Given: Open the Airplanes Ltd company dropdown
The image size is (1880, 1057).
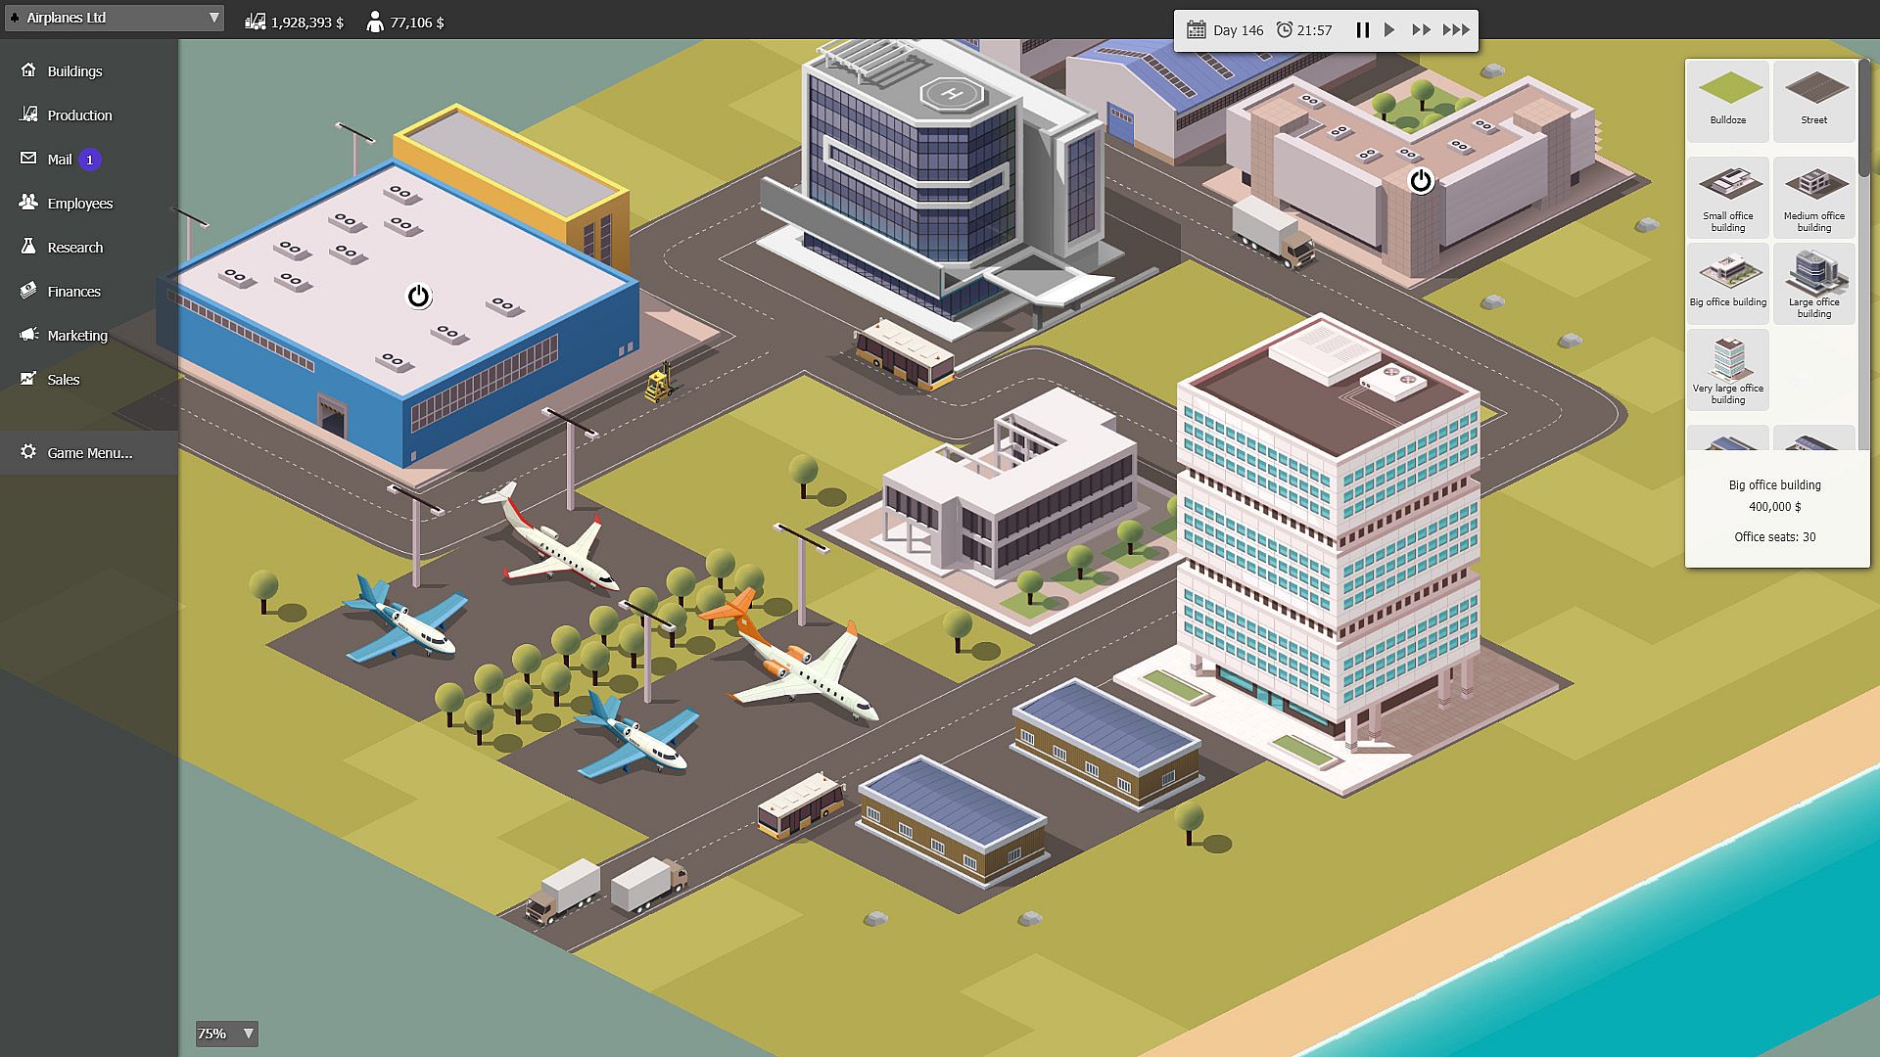Looking at the screenshot, I should 114,18.
